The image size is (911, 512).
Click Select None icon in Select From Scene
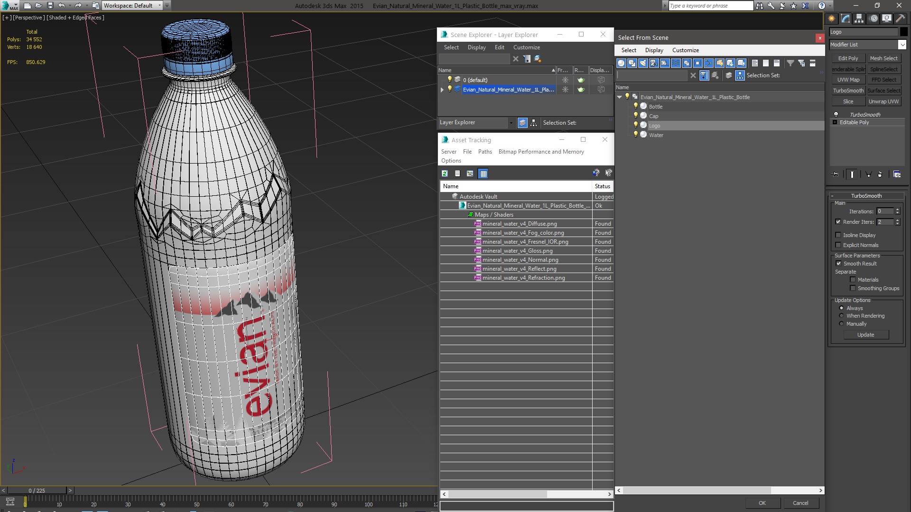click(x=766, y=63)
